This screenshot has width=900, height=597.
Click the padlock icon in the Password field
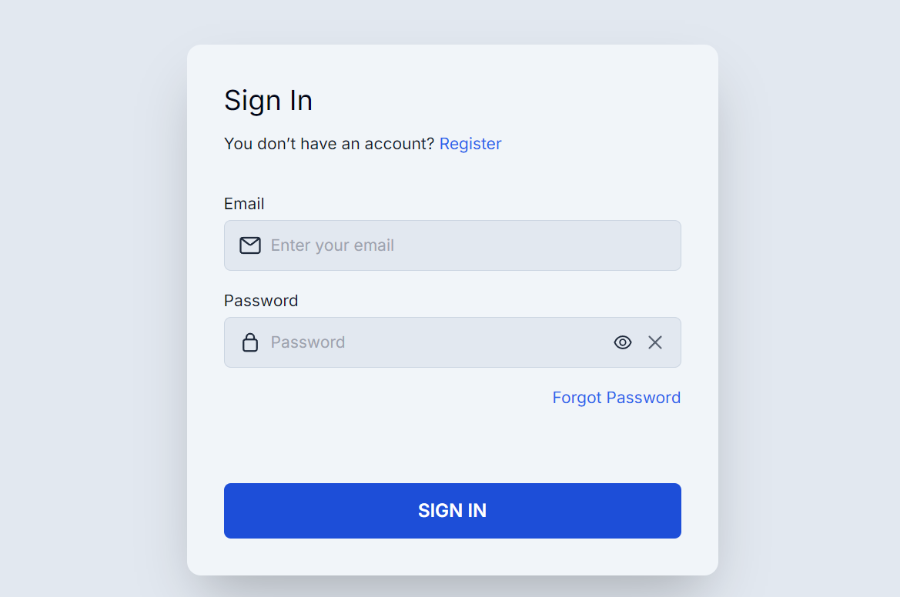tap(249, 342)
